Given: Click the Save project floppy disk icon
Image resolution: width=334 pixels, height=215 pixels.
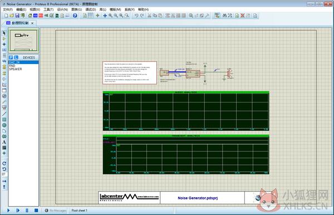Looking at the screenshot, I should (x=17, y=16).
